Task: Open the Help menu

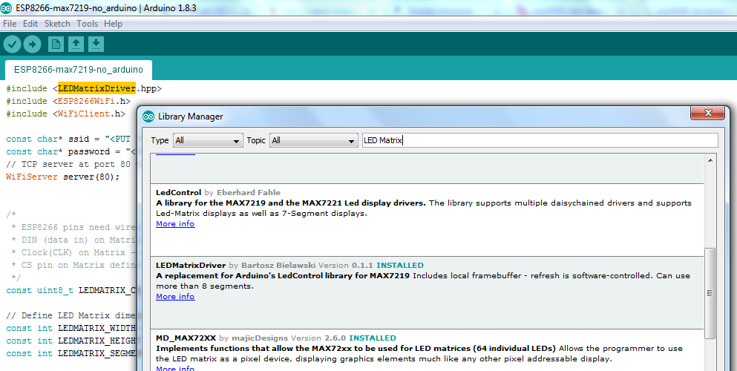Action: (113, 24)
